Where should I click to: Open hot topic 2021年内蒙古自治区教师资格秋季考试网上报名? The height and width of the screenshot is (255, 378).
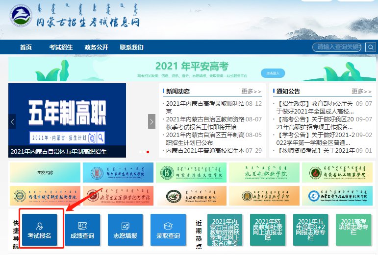pyautogui.click(x=225, y=230)
